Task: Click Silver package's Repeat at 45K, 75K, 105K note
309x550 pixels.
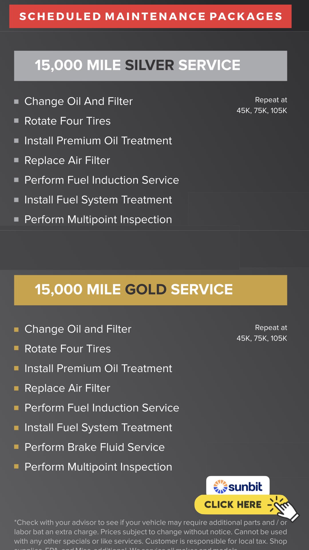Action: click(x=262, y=105)
